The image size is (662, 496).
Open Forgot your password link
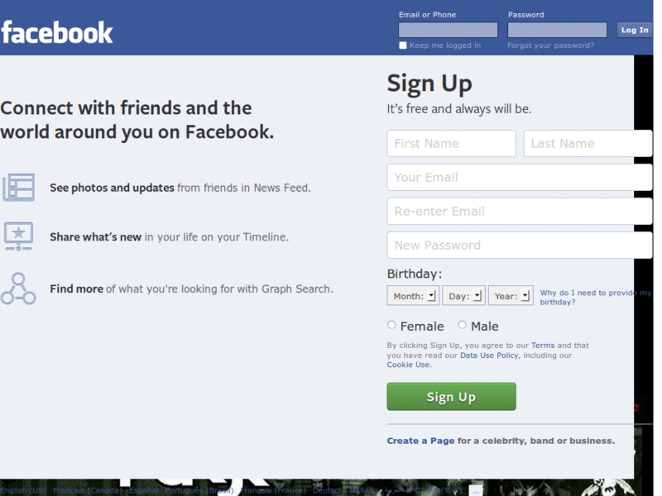550,45
